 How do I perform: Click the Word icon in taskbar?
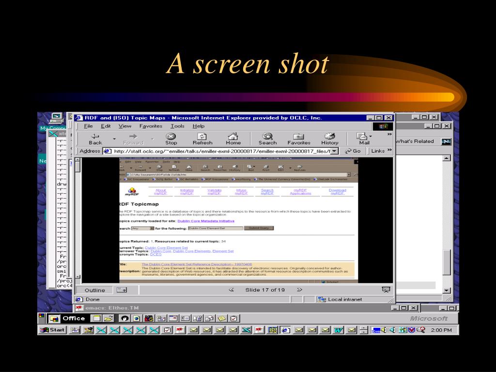339,330
